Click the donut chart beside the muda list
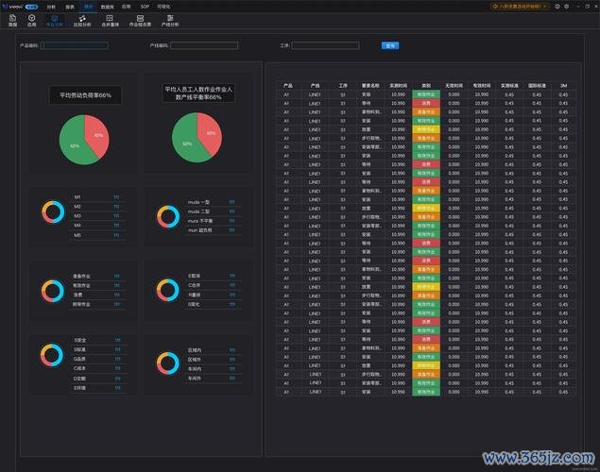The height and width of the screenshot is (472, 600). (x=168, y=217)
